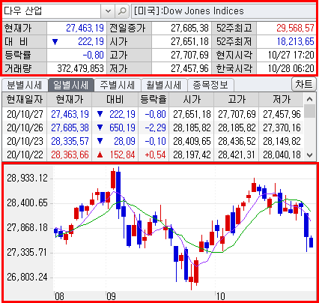The width and height of the screenshot is (319, 303).
Task: Click the scroll down arrow in price table
Action: coord(310,155)
